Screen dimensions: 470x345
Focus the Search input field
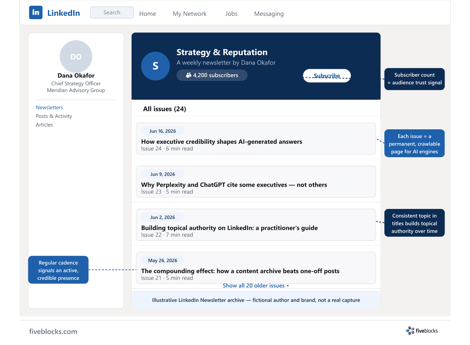[112, 12]
